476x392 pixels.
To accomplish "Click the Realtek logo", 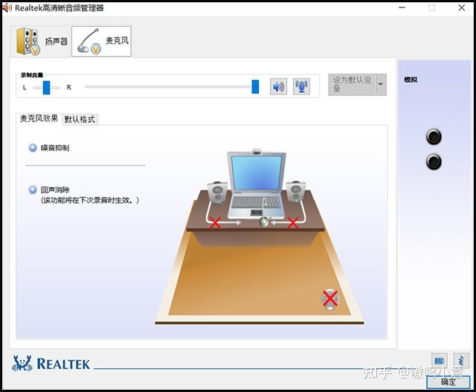I will pos(51,364).
